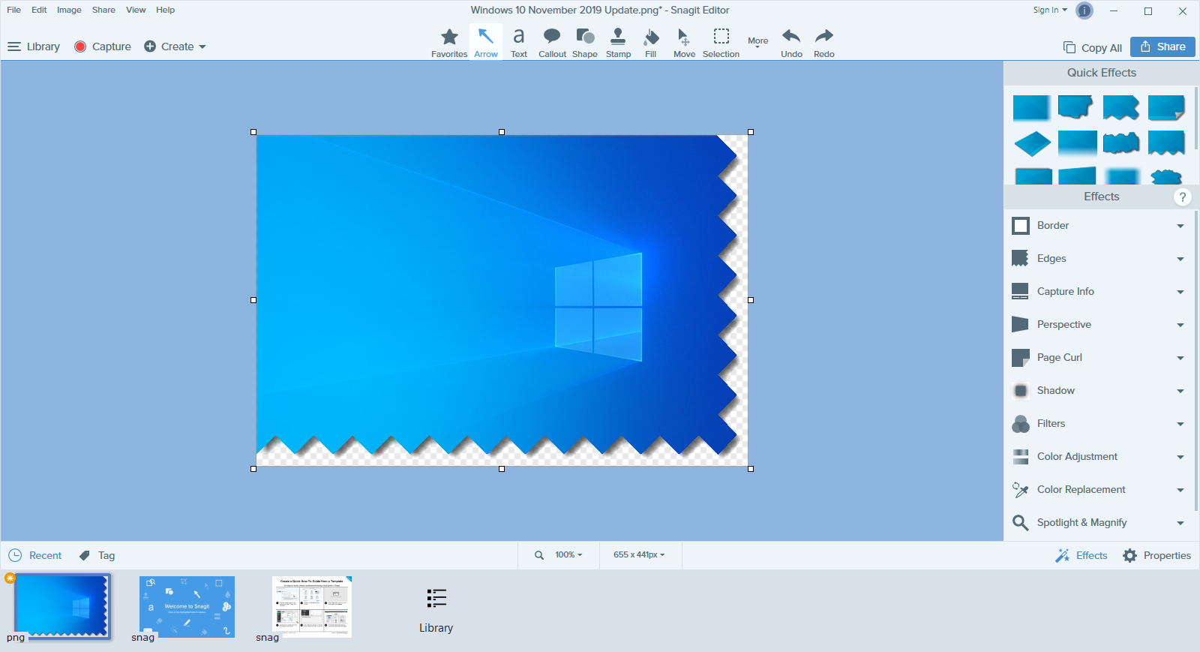Click the Effects panel scrollbar

1195,360
